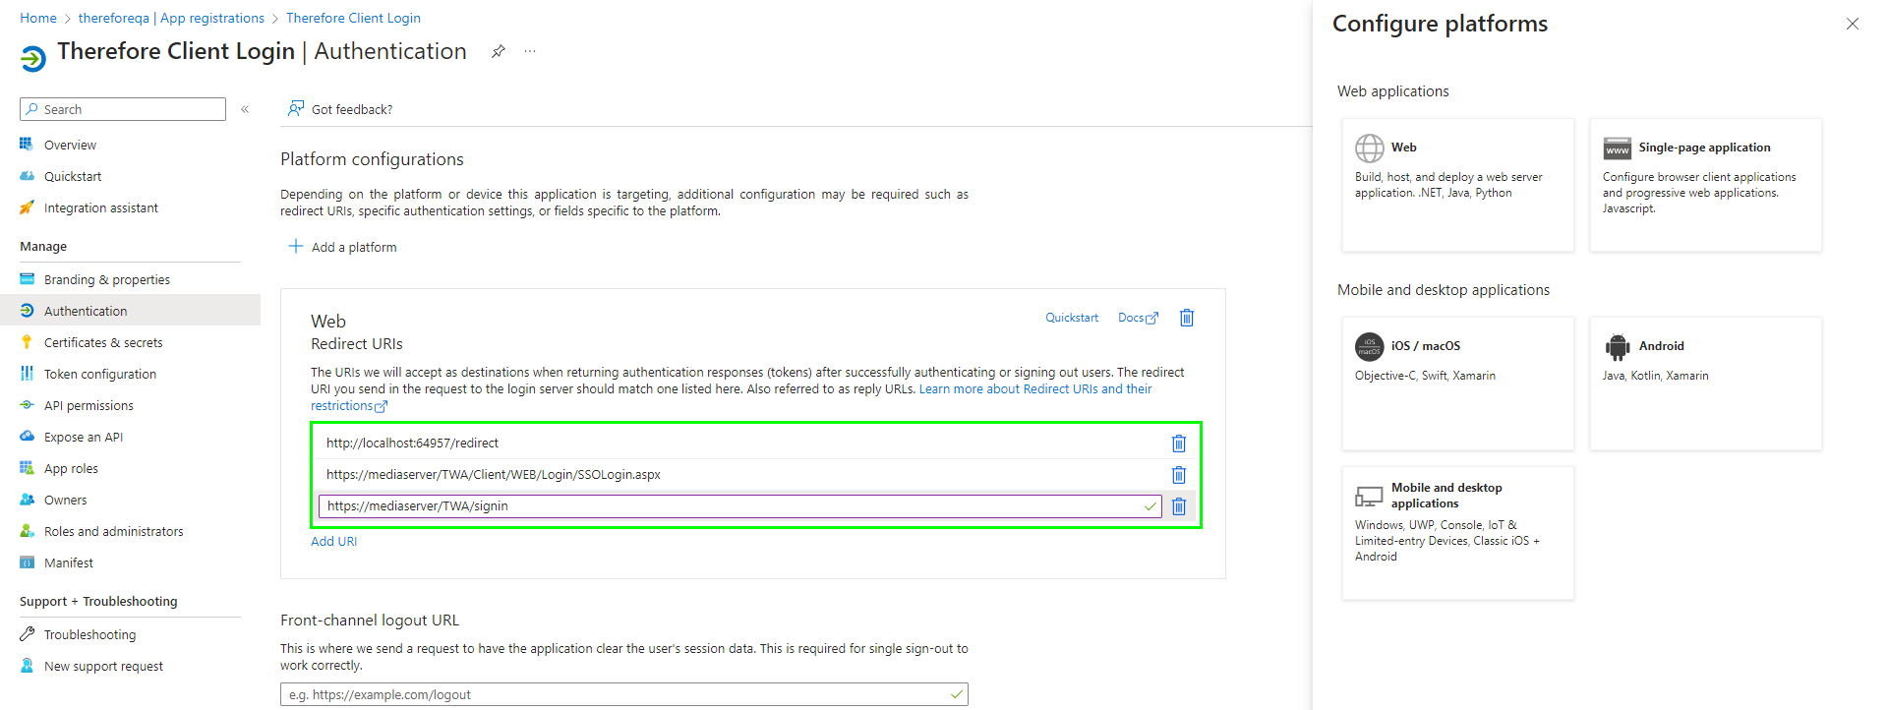Click the Overview grid icon
Image resolution: width=1888 pixels, height=710 pixels.
(x=27, y=145)
